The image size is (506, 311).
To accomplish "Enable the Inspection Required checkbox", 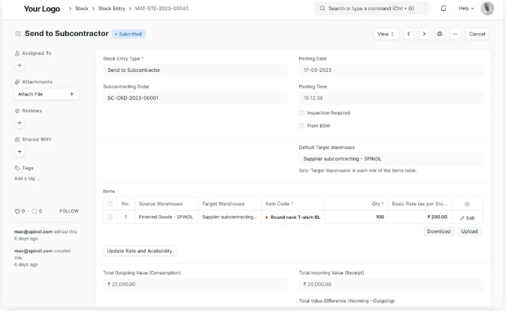I will click(302, 113).
